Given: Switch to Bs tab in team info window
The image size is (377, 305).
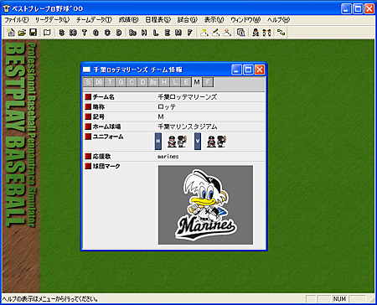Looking at the screenshot, I should point(153,82).
